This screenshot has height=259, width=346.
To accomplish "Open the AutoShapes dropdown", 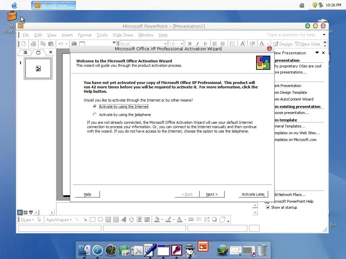I will pyautogui.click(x=59, y=220).
